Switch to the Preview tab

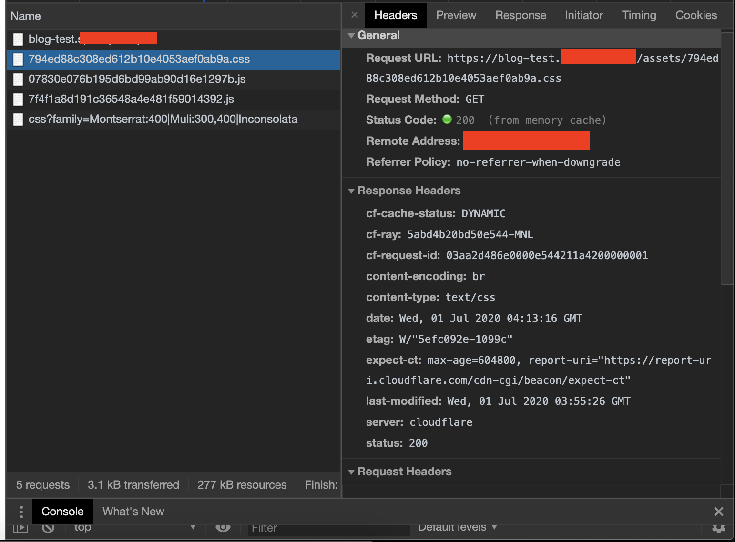[455, 15]
